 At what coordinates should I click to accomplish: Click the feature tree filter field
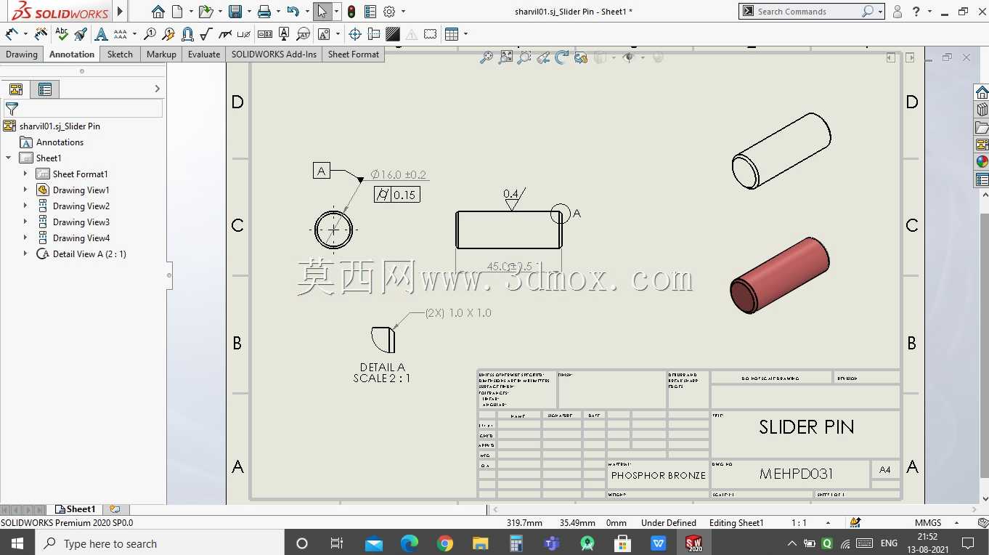click(x=84, y=109)
